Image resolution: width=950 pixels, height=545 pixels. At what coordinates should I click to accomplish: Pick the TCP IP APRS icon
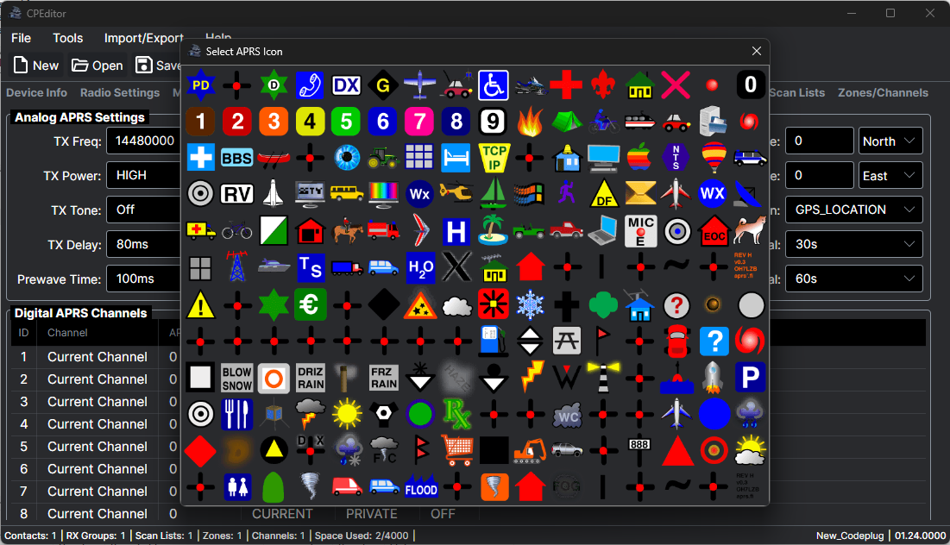point(494,158)
